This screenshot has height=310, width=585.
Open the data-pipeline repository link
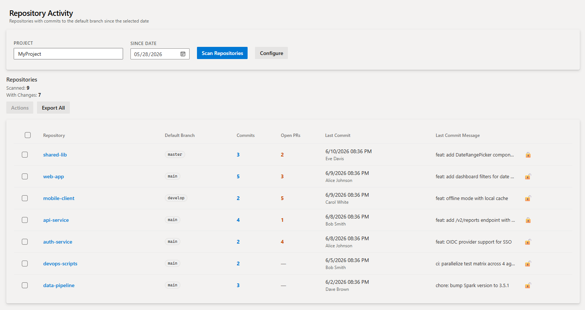pyautogui.click(x=59, y=285)
